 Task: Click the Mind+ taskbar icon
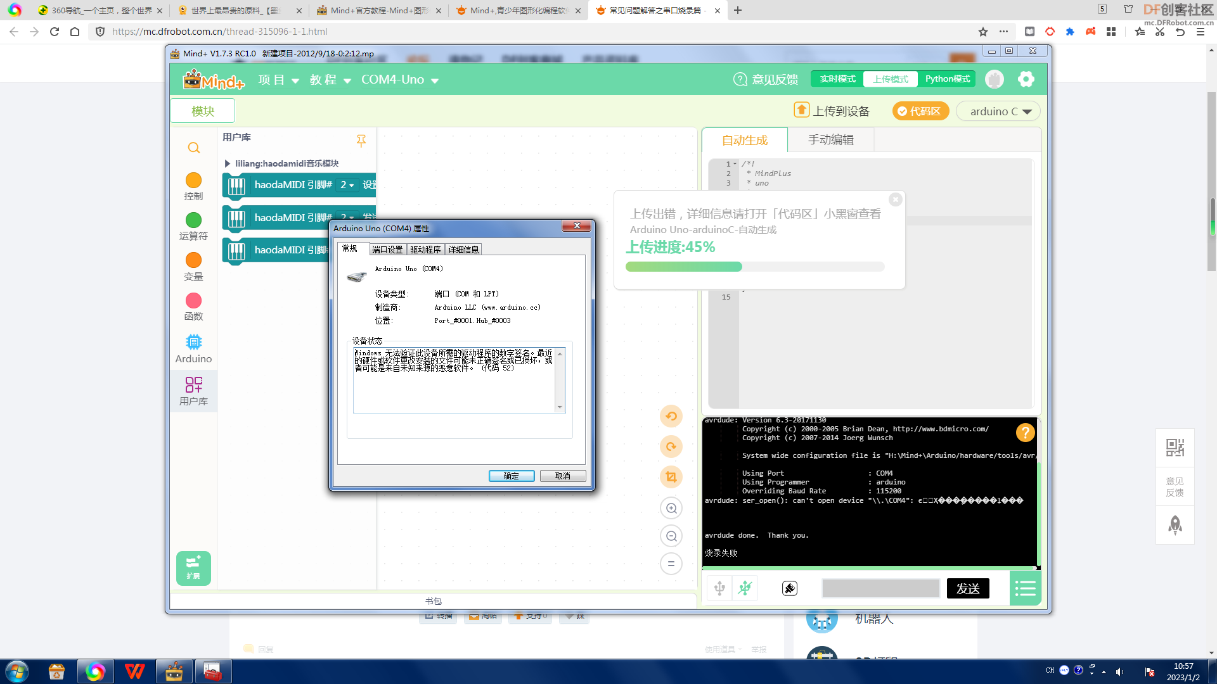[x=174, y=671]
